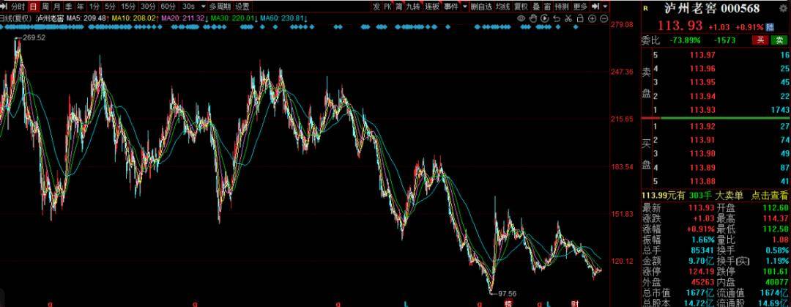Open the settings gear beside stock code 000568
Screen dimensions: 791x307
tap(782, 9)
